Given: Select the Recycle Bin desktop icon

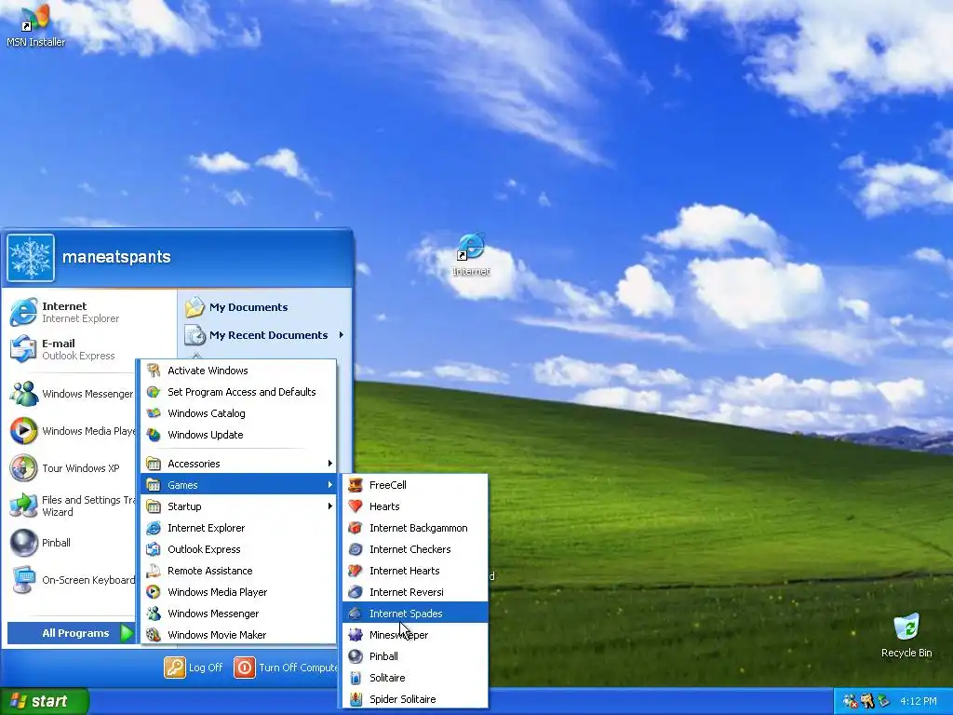Looking at the screenshot, I should [906, 635].
